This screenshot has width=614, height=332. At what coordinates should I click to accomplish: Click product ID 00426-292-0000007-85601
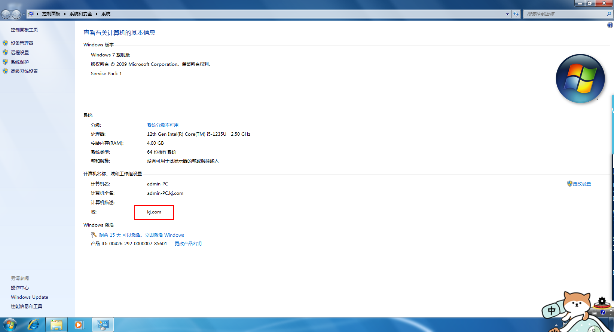pyautogui.click(x=138, y=244)
